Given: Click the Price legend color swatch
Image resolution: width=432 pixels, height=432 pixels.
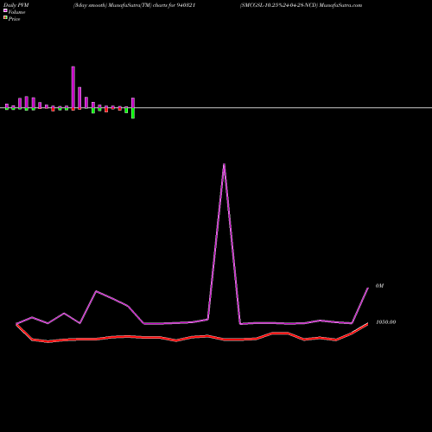Looking at the screenshot, I should pyautogui.click(x=5, y=17).
